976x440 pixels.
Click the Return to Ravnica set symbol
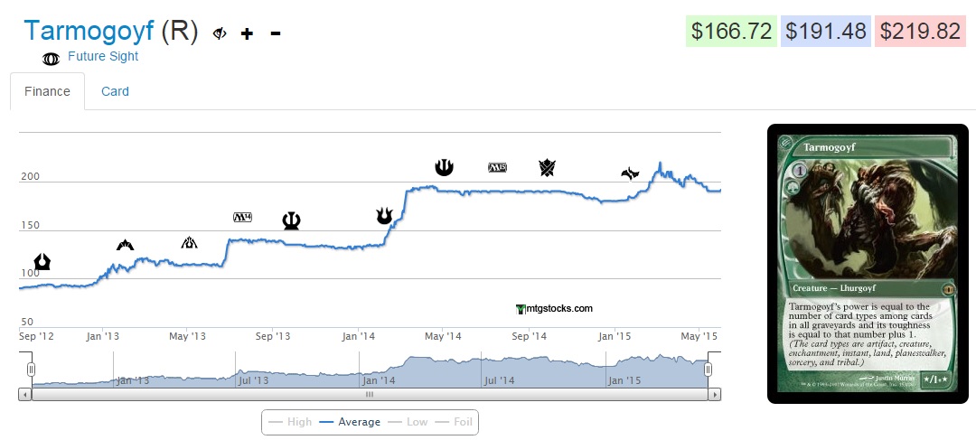pyautogui.click(x=42, y=262)
